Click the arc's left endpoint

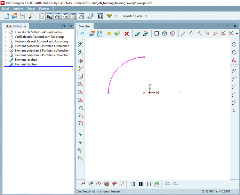pos(108,93)
